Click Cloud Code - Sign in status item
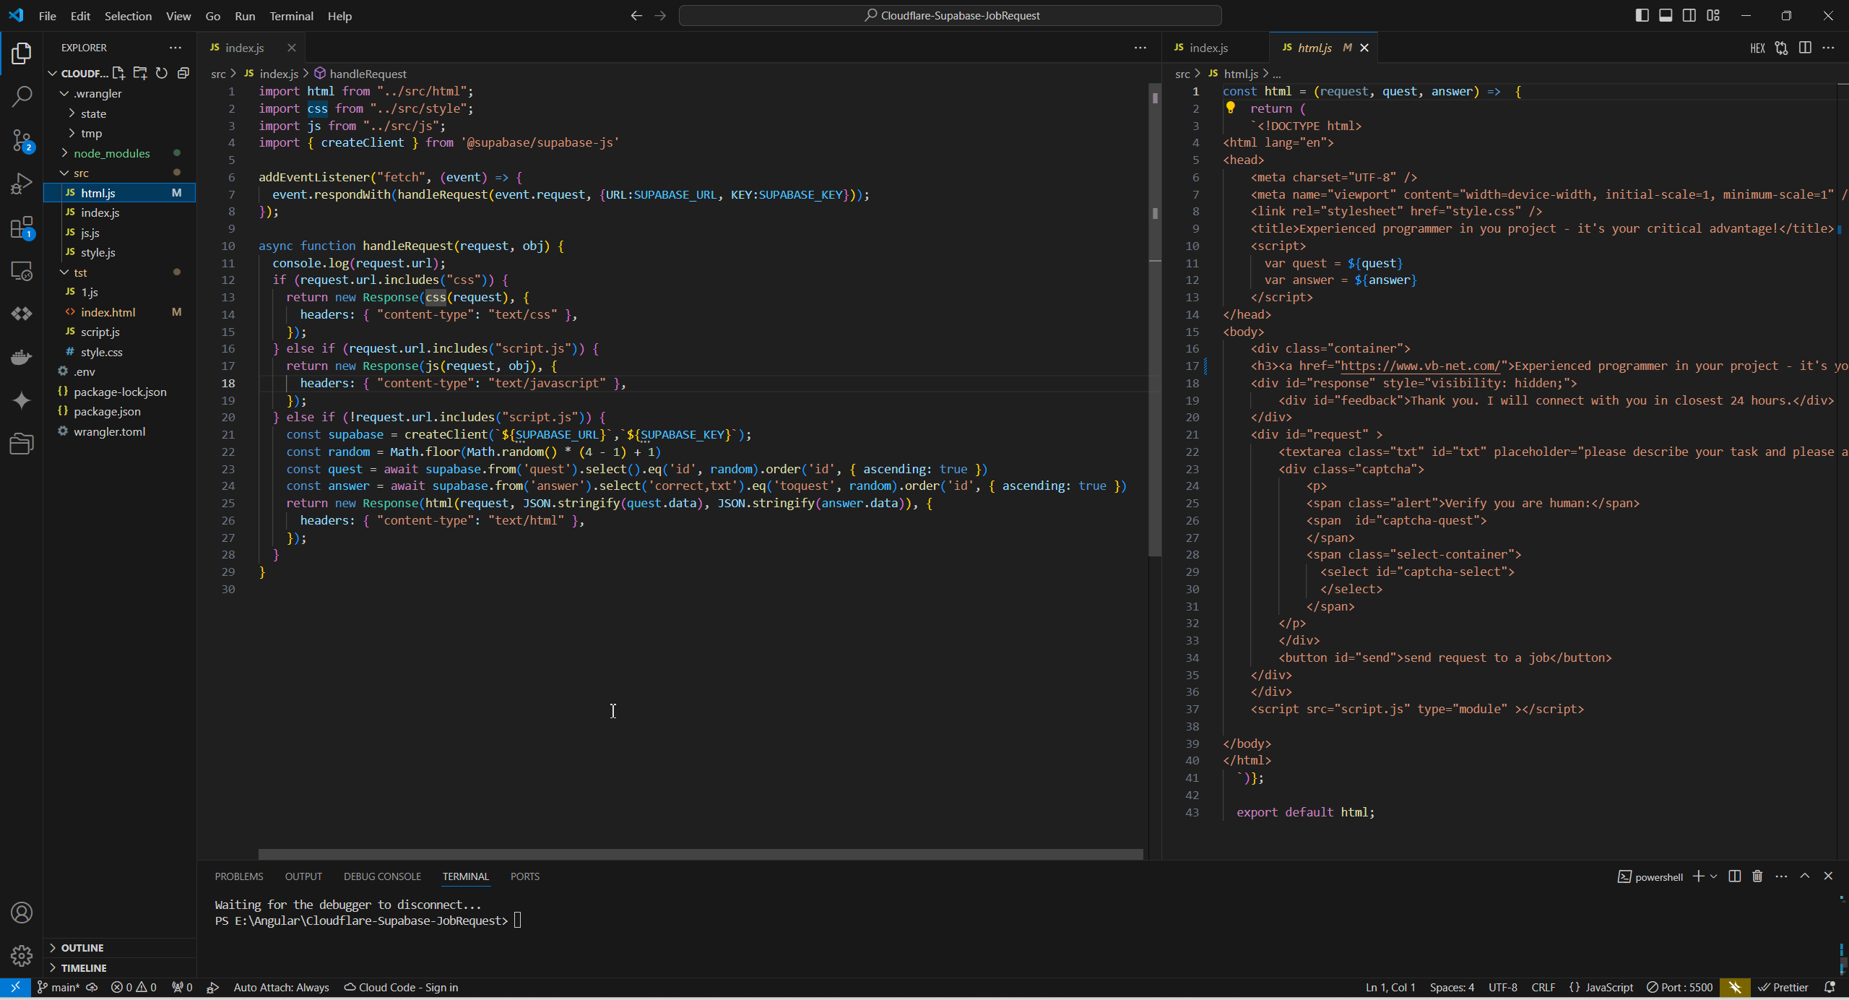The height and width of the screenshot is (1000, 1849). (401, 987)
